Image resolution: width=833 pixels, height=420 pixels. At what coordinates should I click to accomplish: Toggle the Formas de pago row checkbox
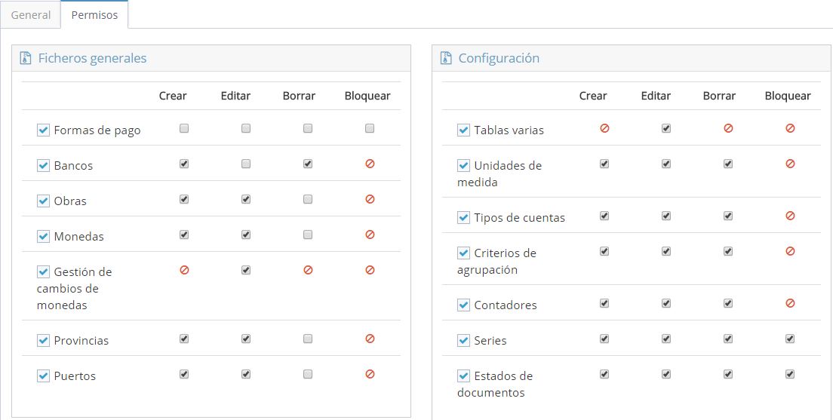[x=43, y=130]
